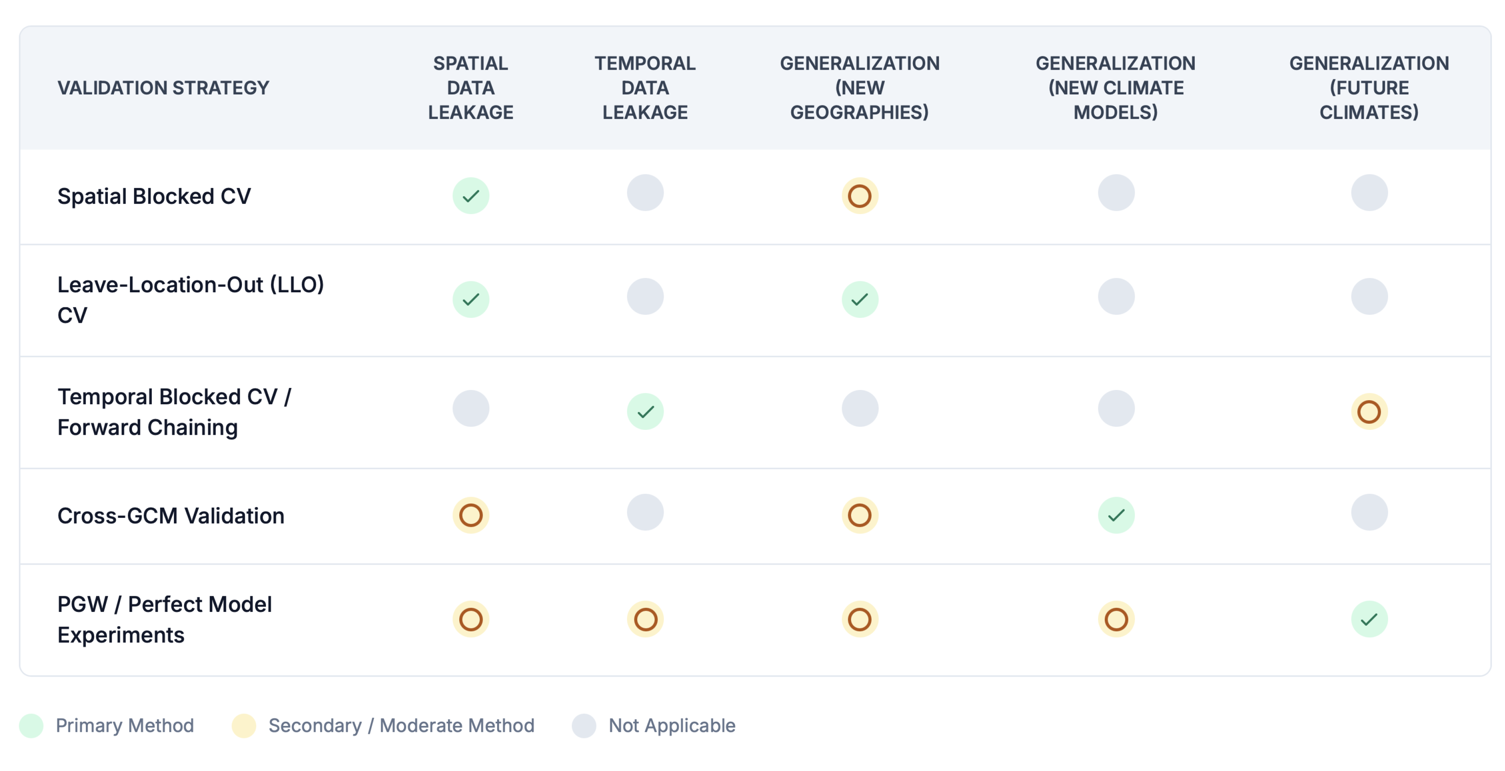Click LLO CV spatial data leakage checkmark
Viewport: 1505px width, 771px height.
point(470,300)
